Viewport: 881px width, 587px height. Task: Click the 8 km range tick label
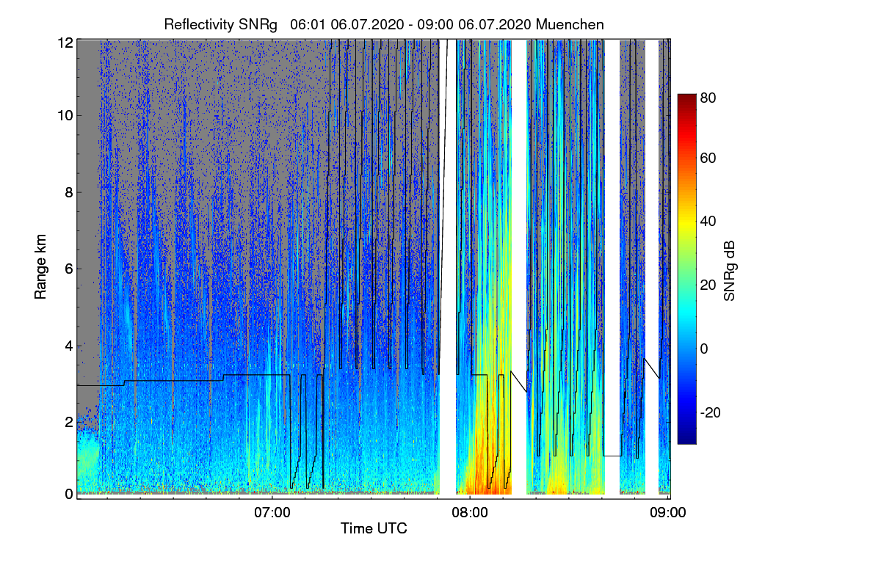69,192
